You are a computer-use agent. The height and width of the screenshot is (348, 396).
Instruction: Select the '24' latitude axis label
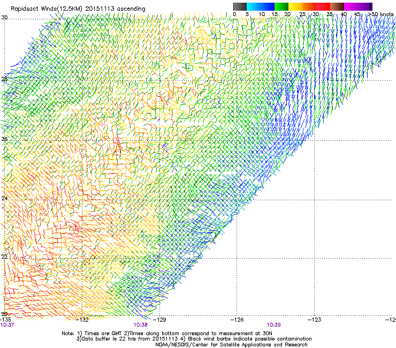[4, 199]
